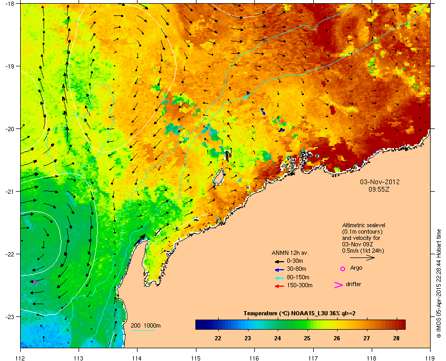The image size is (446, 361).
Task: Click the magenta Argo circle in legend
Action: coord(343,269)
